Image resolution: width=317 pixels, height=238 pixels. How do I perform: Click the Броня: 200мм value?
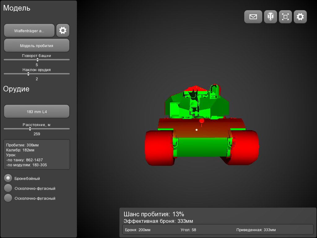138,230
